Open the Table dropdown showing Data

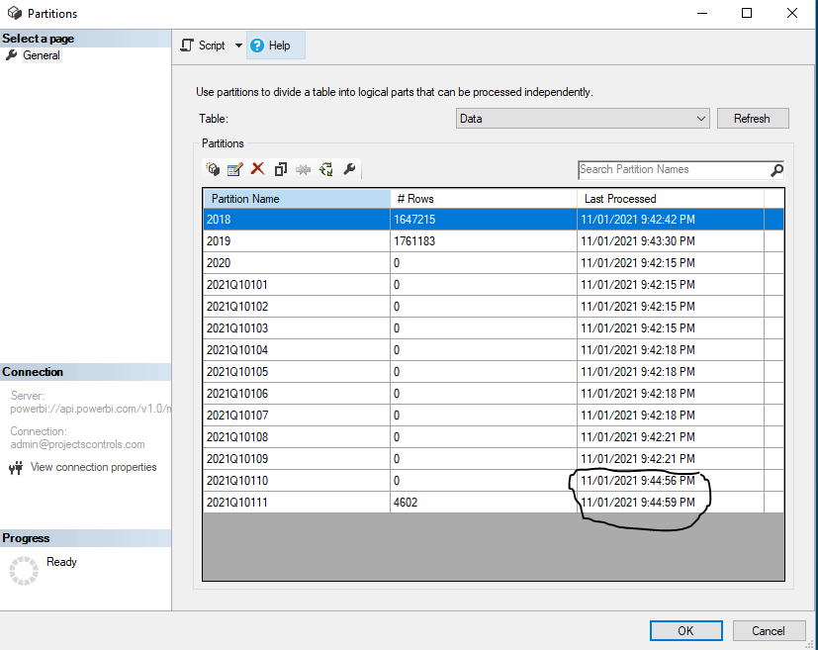pyautogui.click(x=583, y=119)
